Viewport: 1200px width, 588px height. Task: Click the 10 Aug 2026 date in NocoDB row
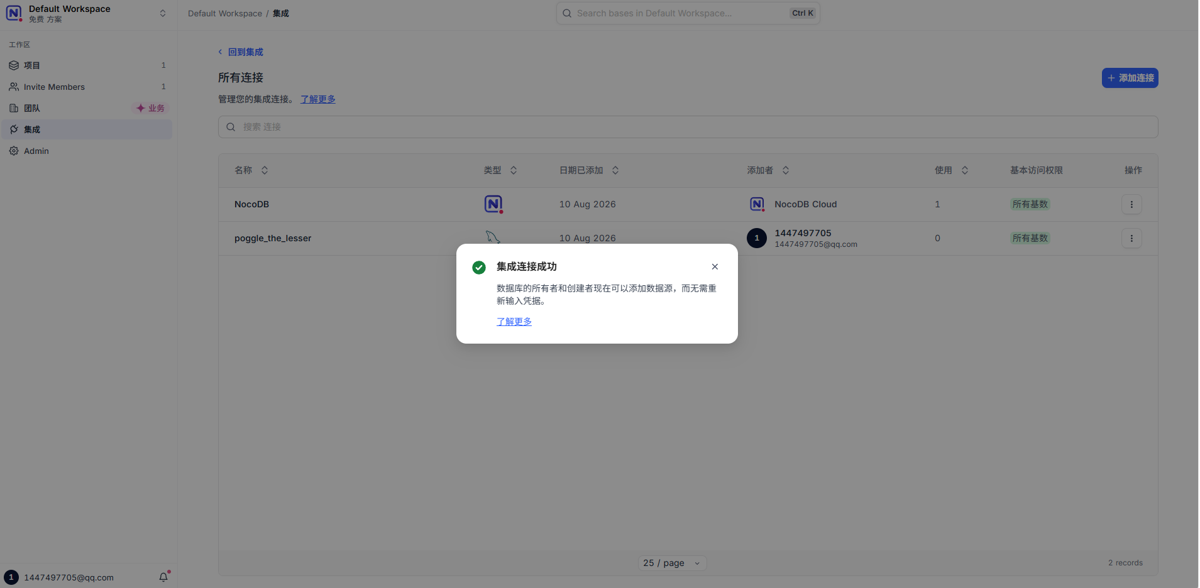588,204
